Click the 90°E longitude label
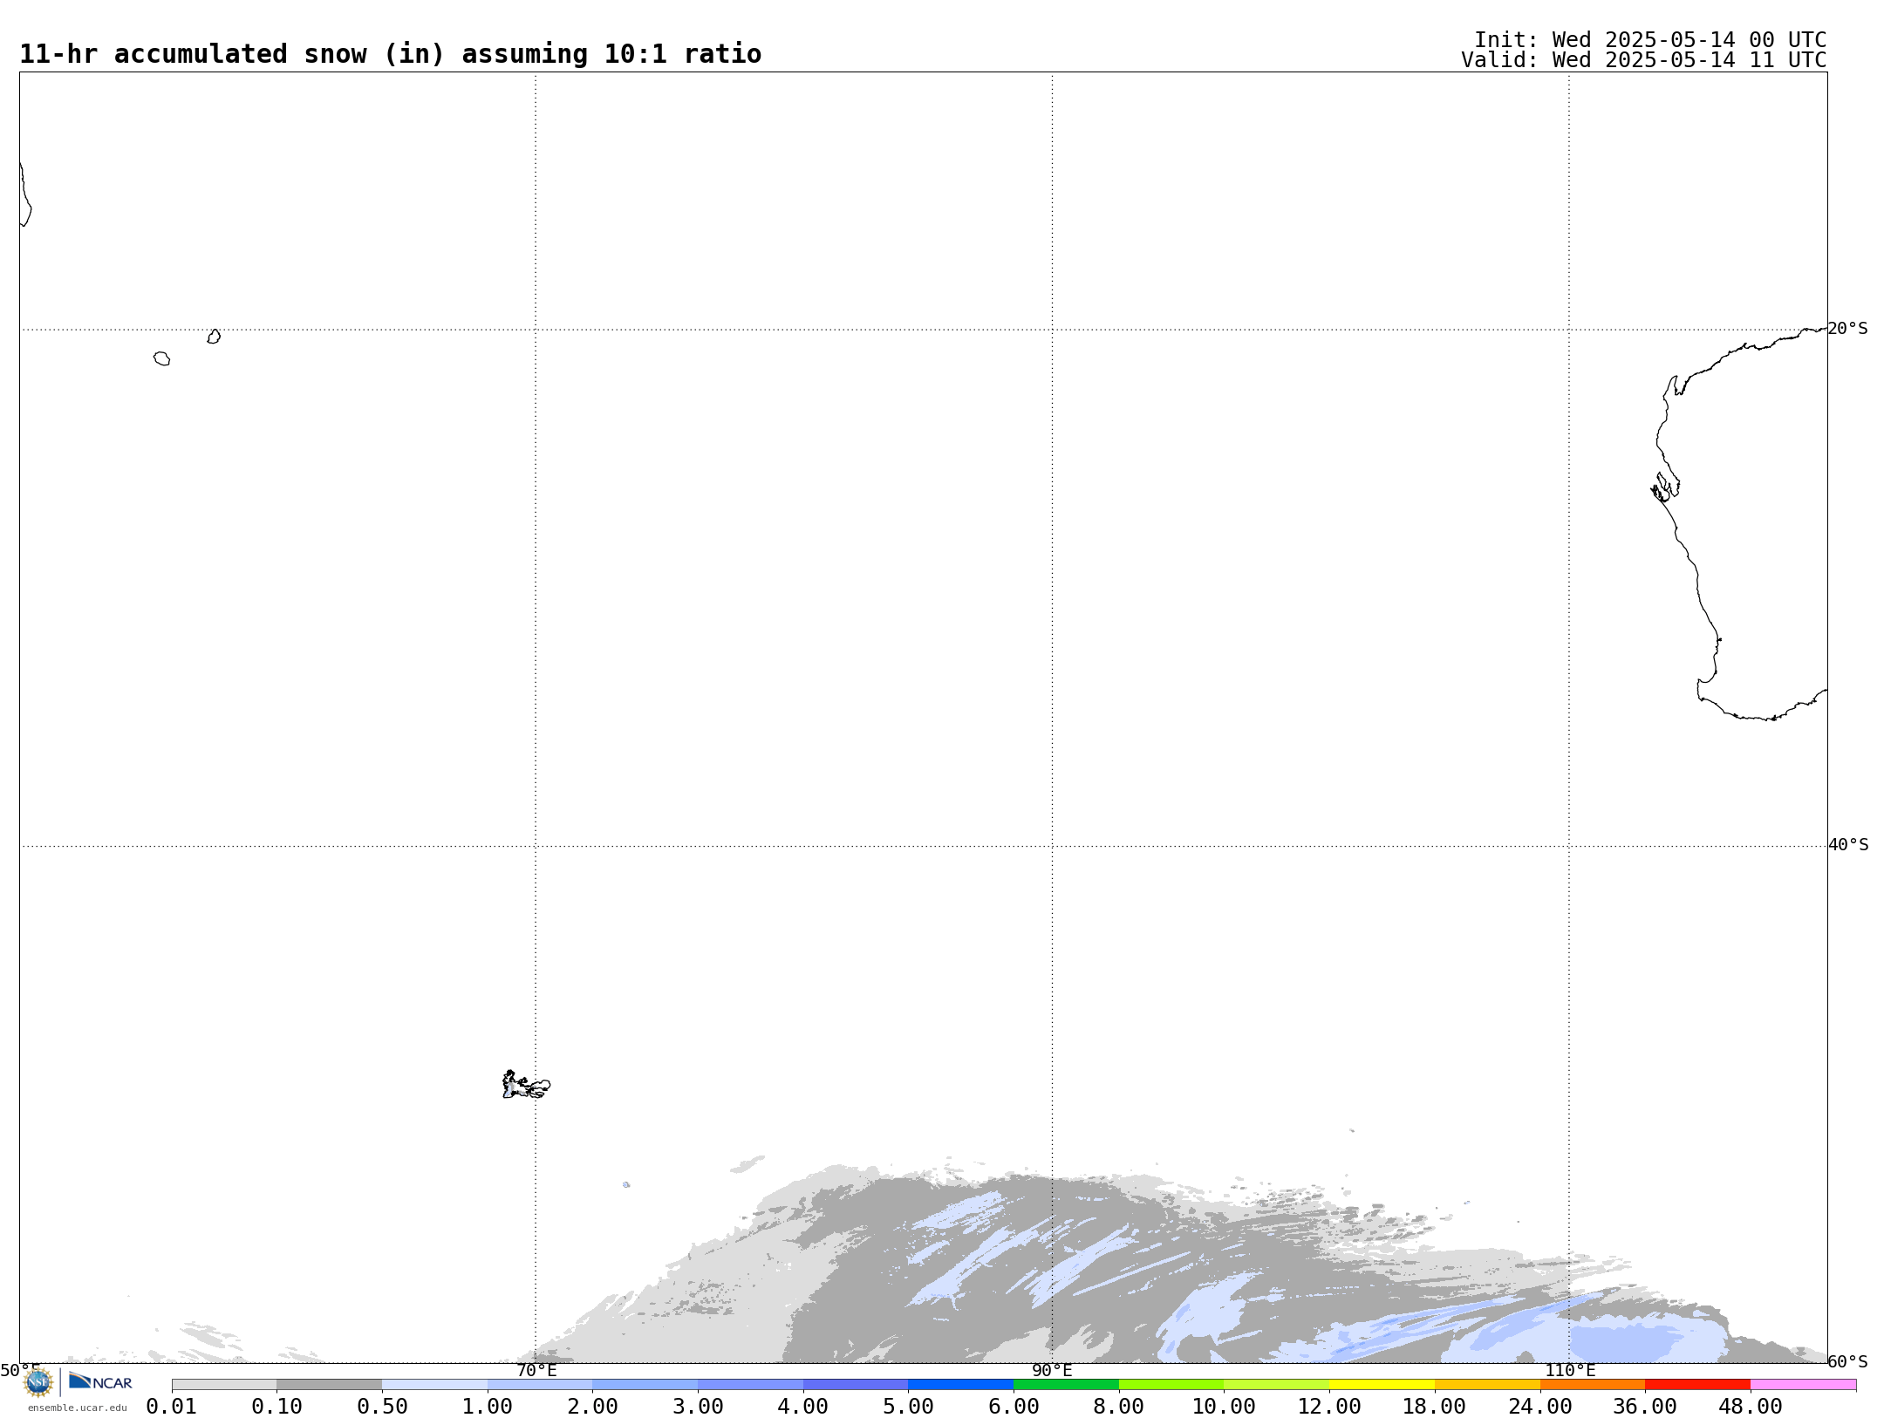 click(x=1052, y=1371)
